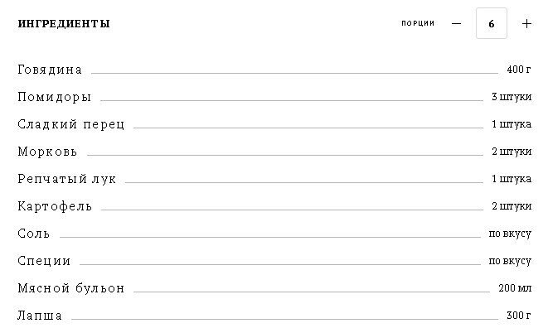Open the Помидоры ingredient link
Viewport: 548px width, 328px height.
tap(55, 97)
